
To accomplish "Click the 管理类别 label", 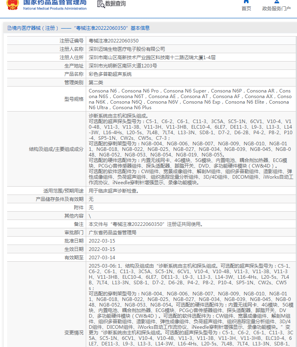I will [74, 83].
